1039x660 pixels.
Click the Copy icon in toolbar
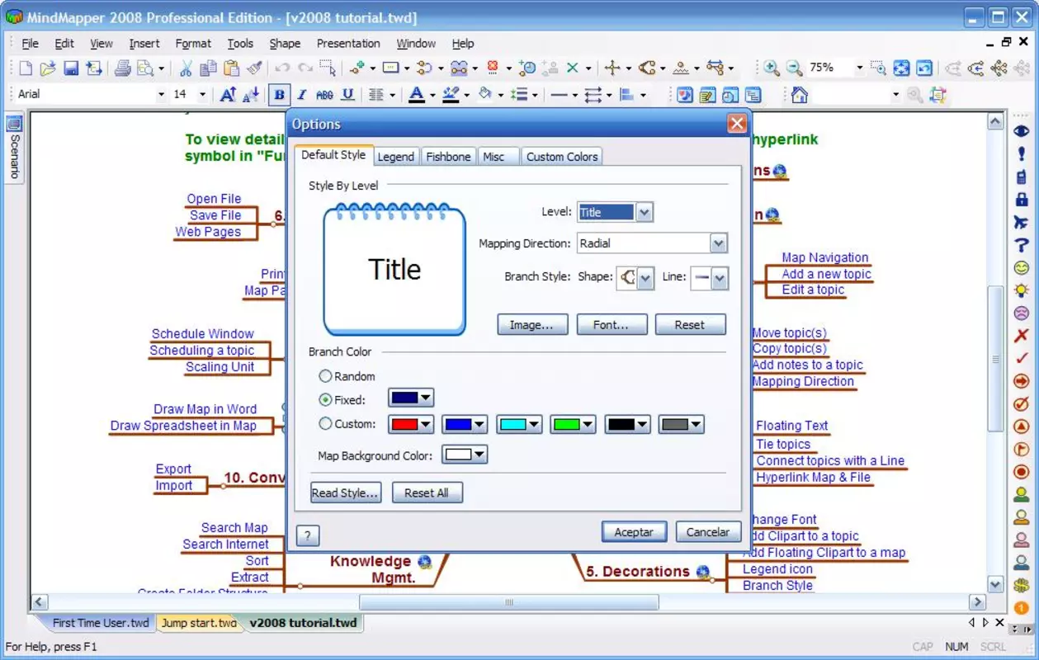coord(209,68)
